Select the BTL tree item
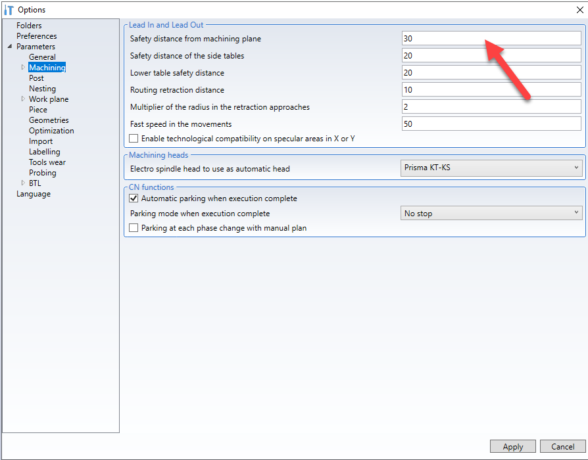 pos(35,183)
